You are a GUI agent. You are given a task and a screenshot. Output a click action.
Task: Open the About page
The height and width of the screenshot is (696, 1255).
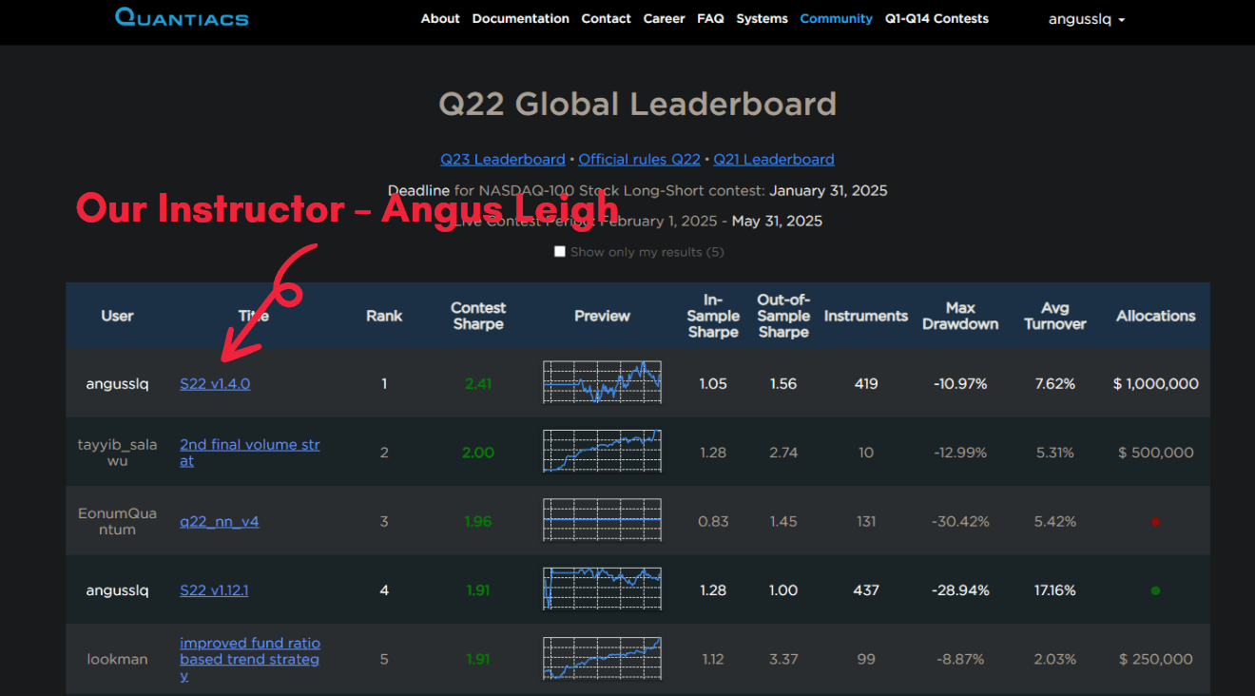(440, 18)
